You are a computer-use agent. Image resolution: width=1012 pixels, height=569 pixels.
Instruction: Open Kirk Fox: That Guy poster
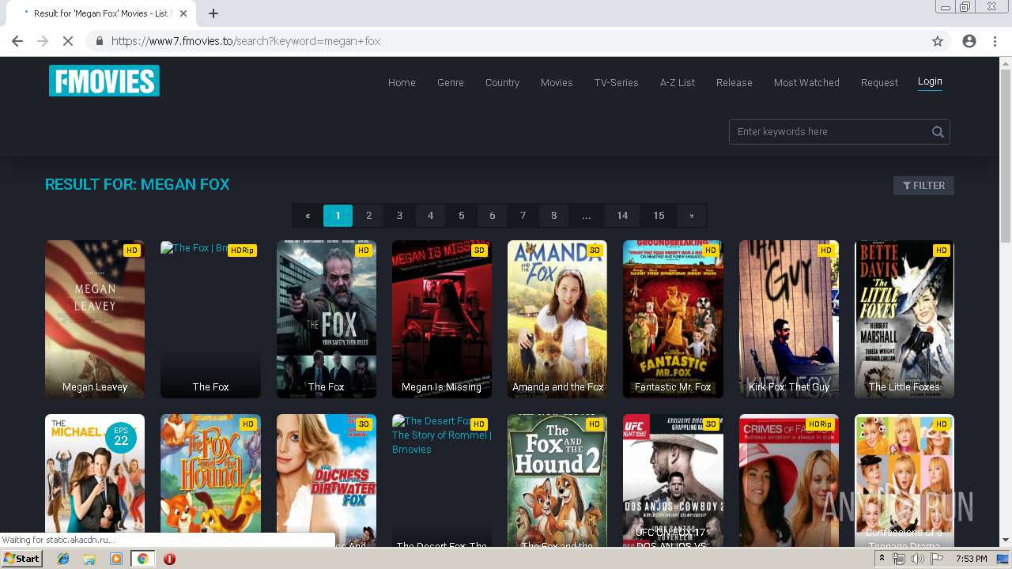click(x=789, y=319)
